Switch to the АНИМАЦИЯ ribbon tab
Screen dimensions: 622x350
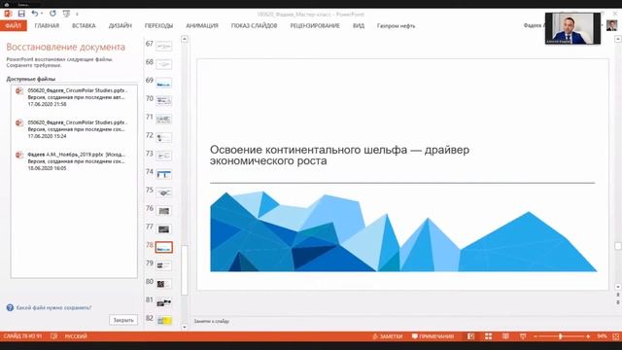202,25
